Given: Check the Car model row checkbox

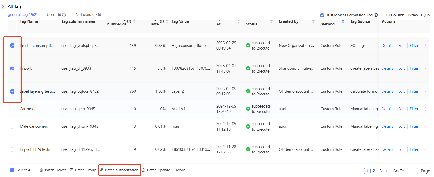Looking at the screenshot, I should (12, 109).
